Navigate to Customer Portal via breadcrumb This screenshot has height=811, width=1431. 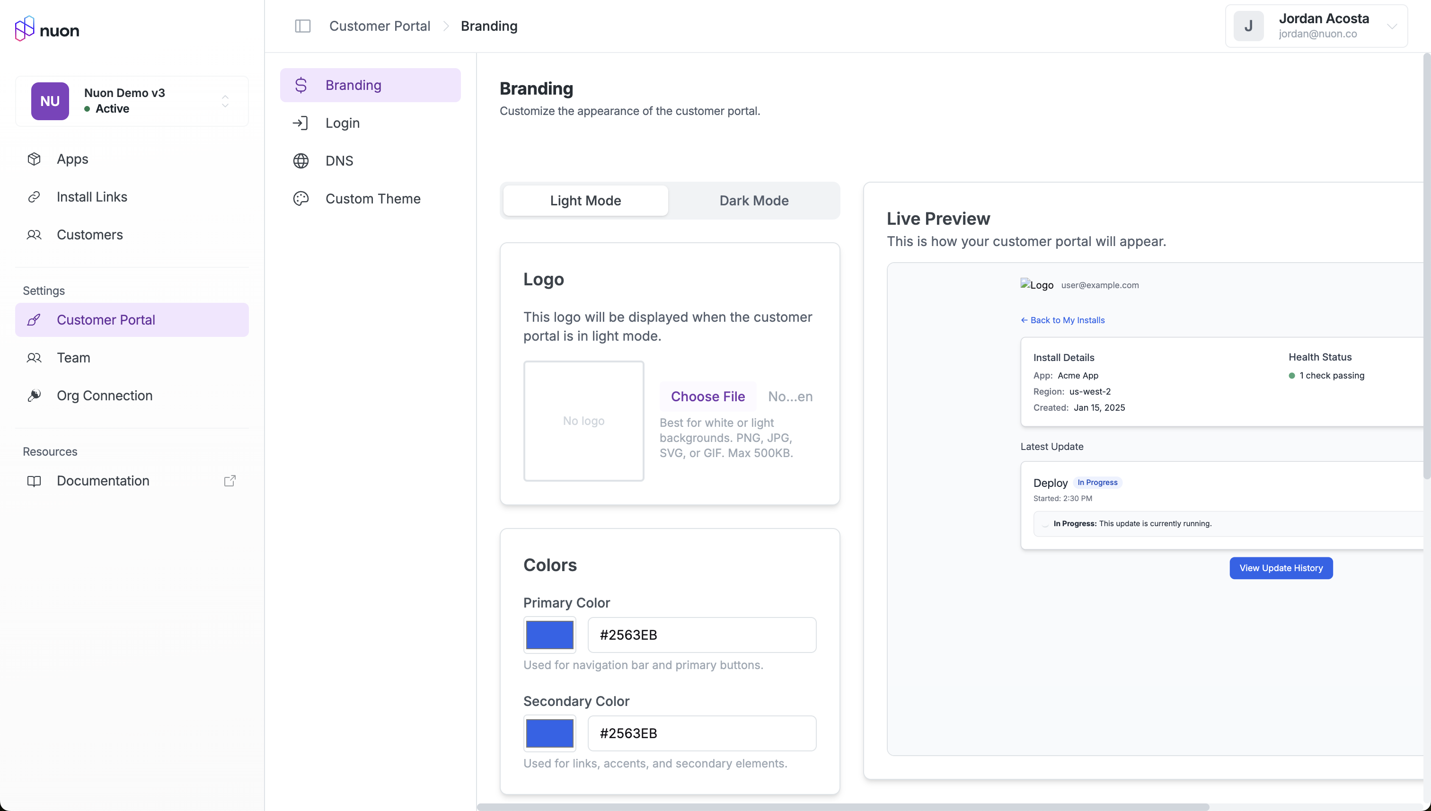(380, 26)
